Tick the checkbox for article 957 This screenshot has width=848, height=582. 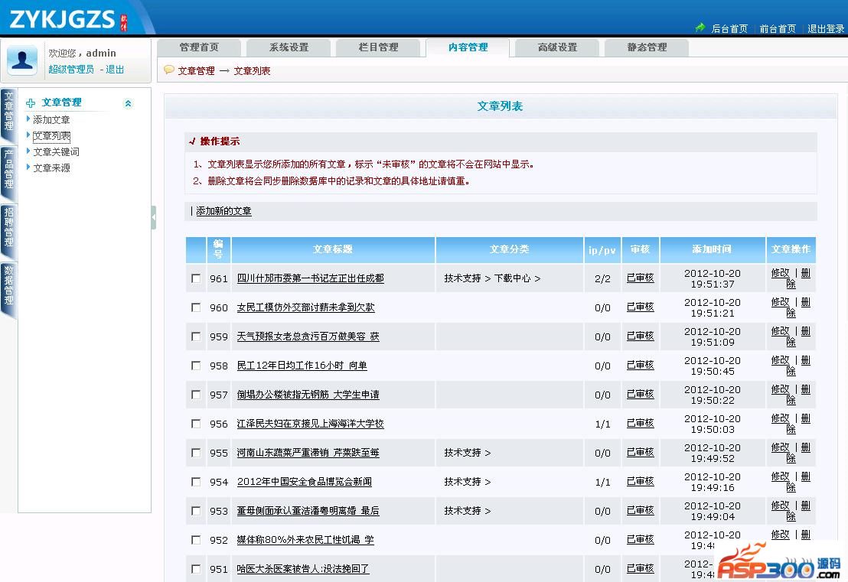tap(196, 395)
